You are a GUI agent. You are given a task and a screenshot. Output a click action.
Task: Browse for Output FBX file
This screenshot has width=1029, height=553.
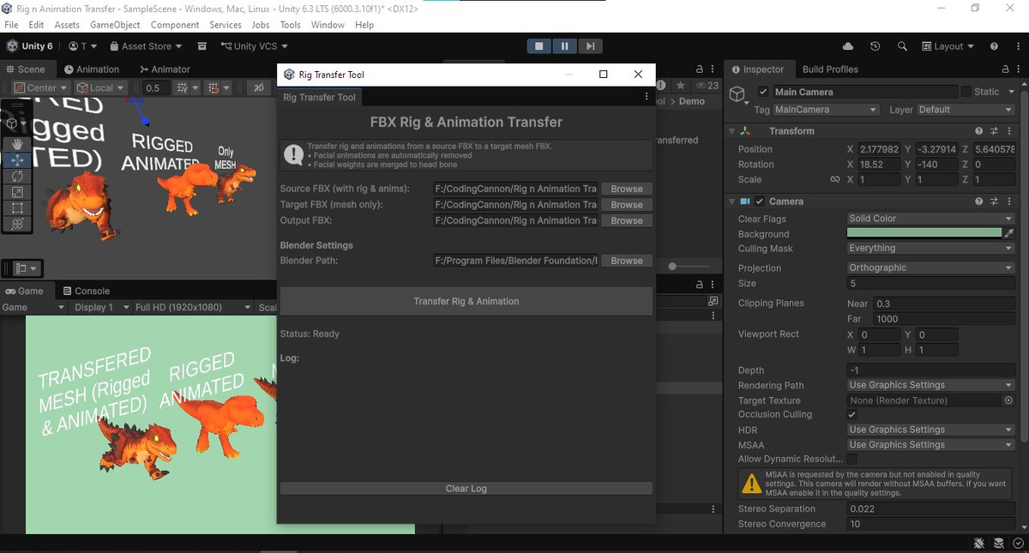(627, 220)
